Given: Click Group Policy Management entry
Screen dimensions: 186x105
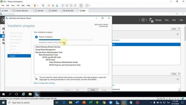Looking at the screenshot, I should point(45,50).
